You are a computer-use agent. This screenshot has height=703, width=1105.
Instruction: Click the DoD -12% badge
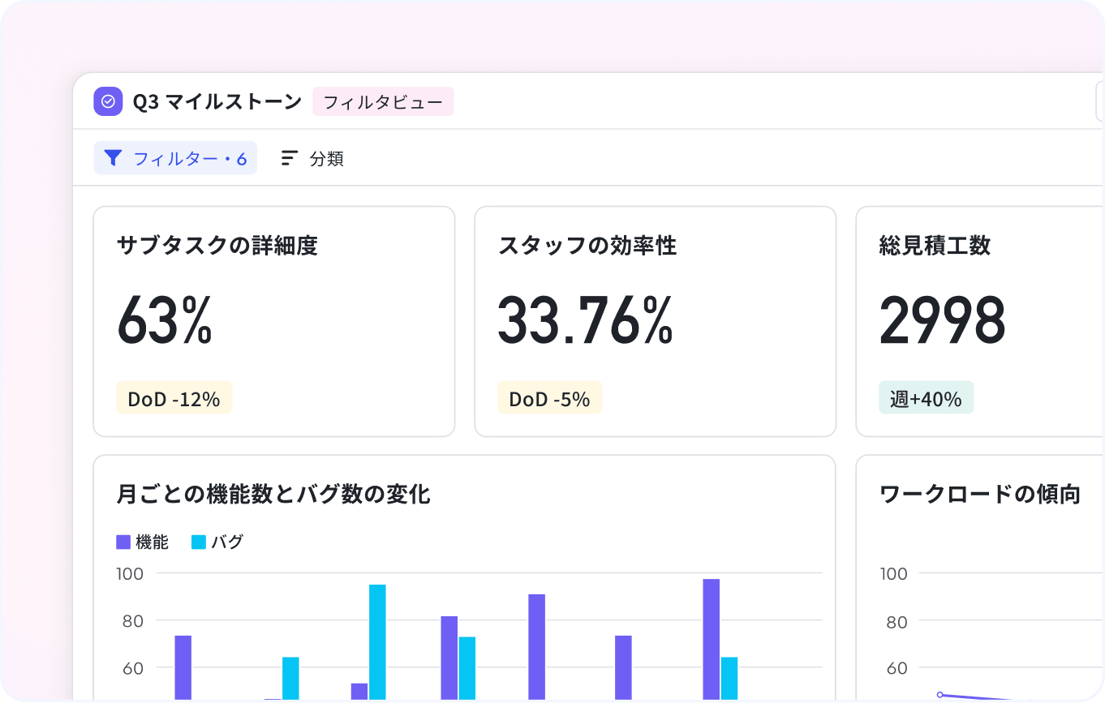(x=174, y=398)
